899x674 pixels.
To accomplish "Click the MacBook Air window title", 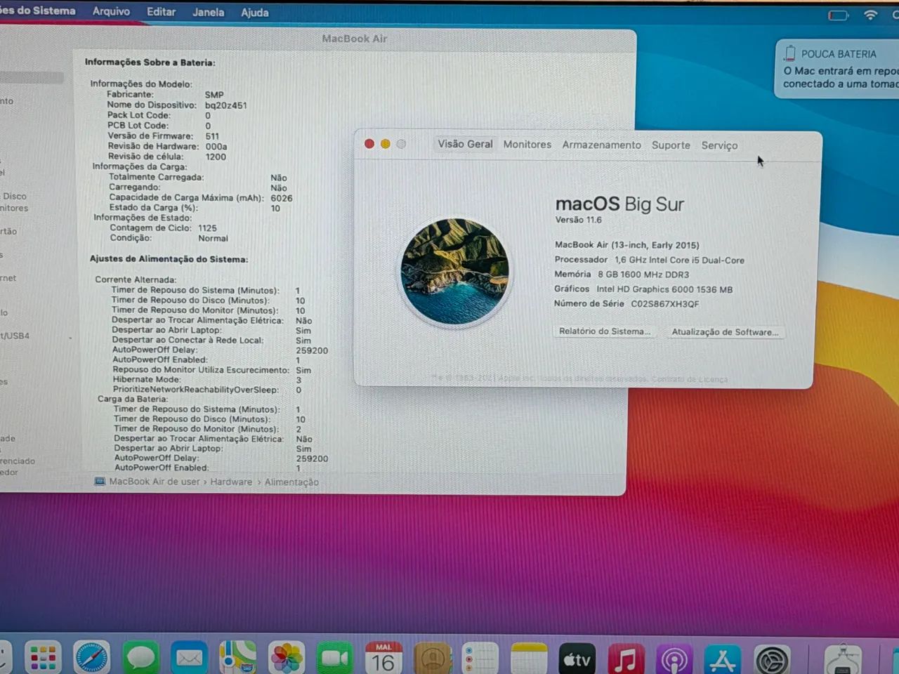I will (x=354, y=39).
